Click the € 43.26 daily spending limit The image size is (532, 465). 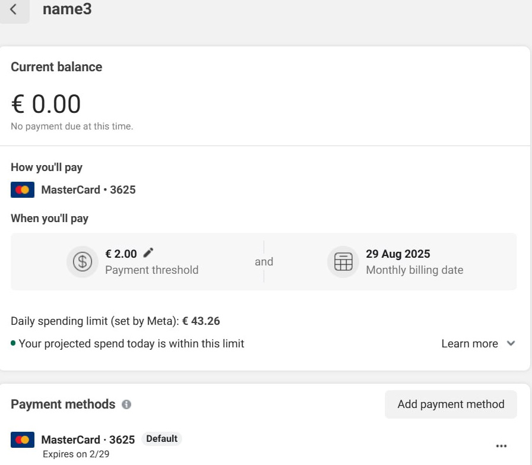201,321
